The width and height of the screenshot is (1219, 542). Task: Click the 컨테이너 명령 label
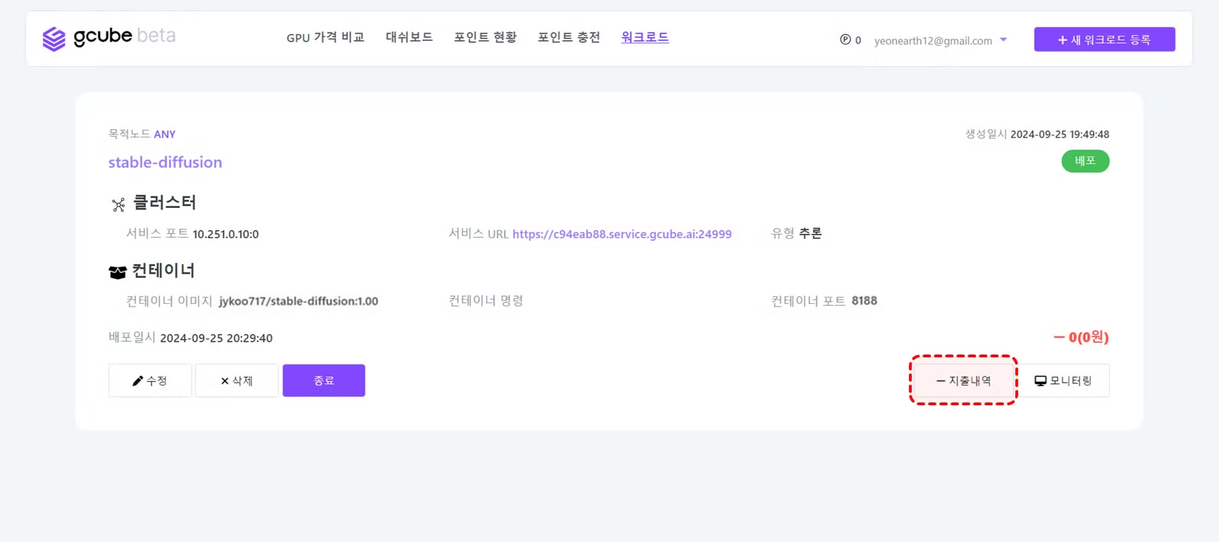pyautogui.click(x=486, y=301)
